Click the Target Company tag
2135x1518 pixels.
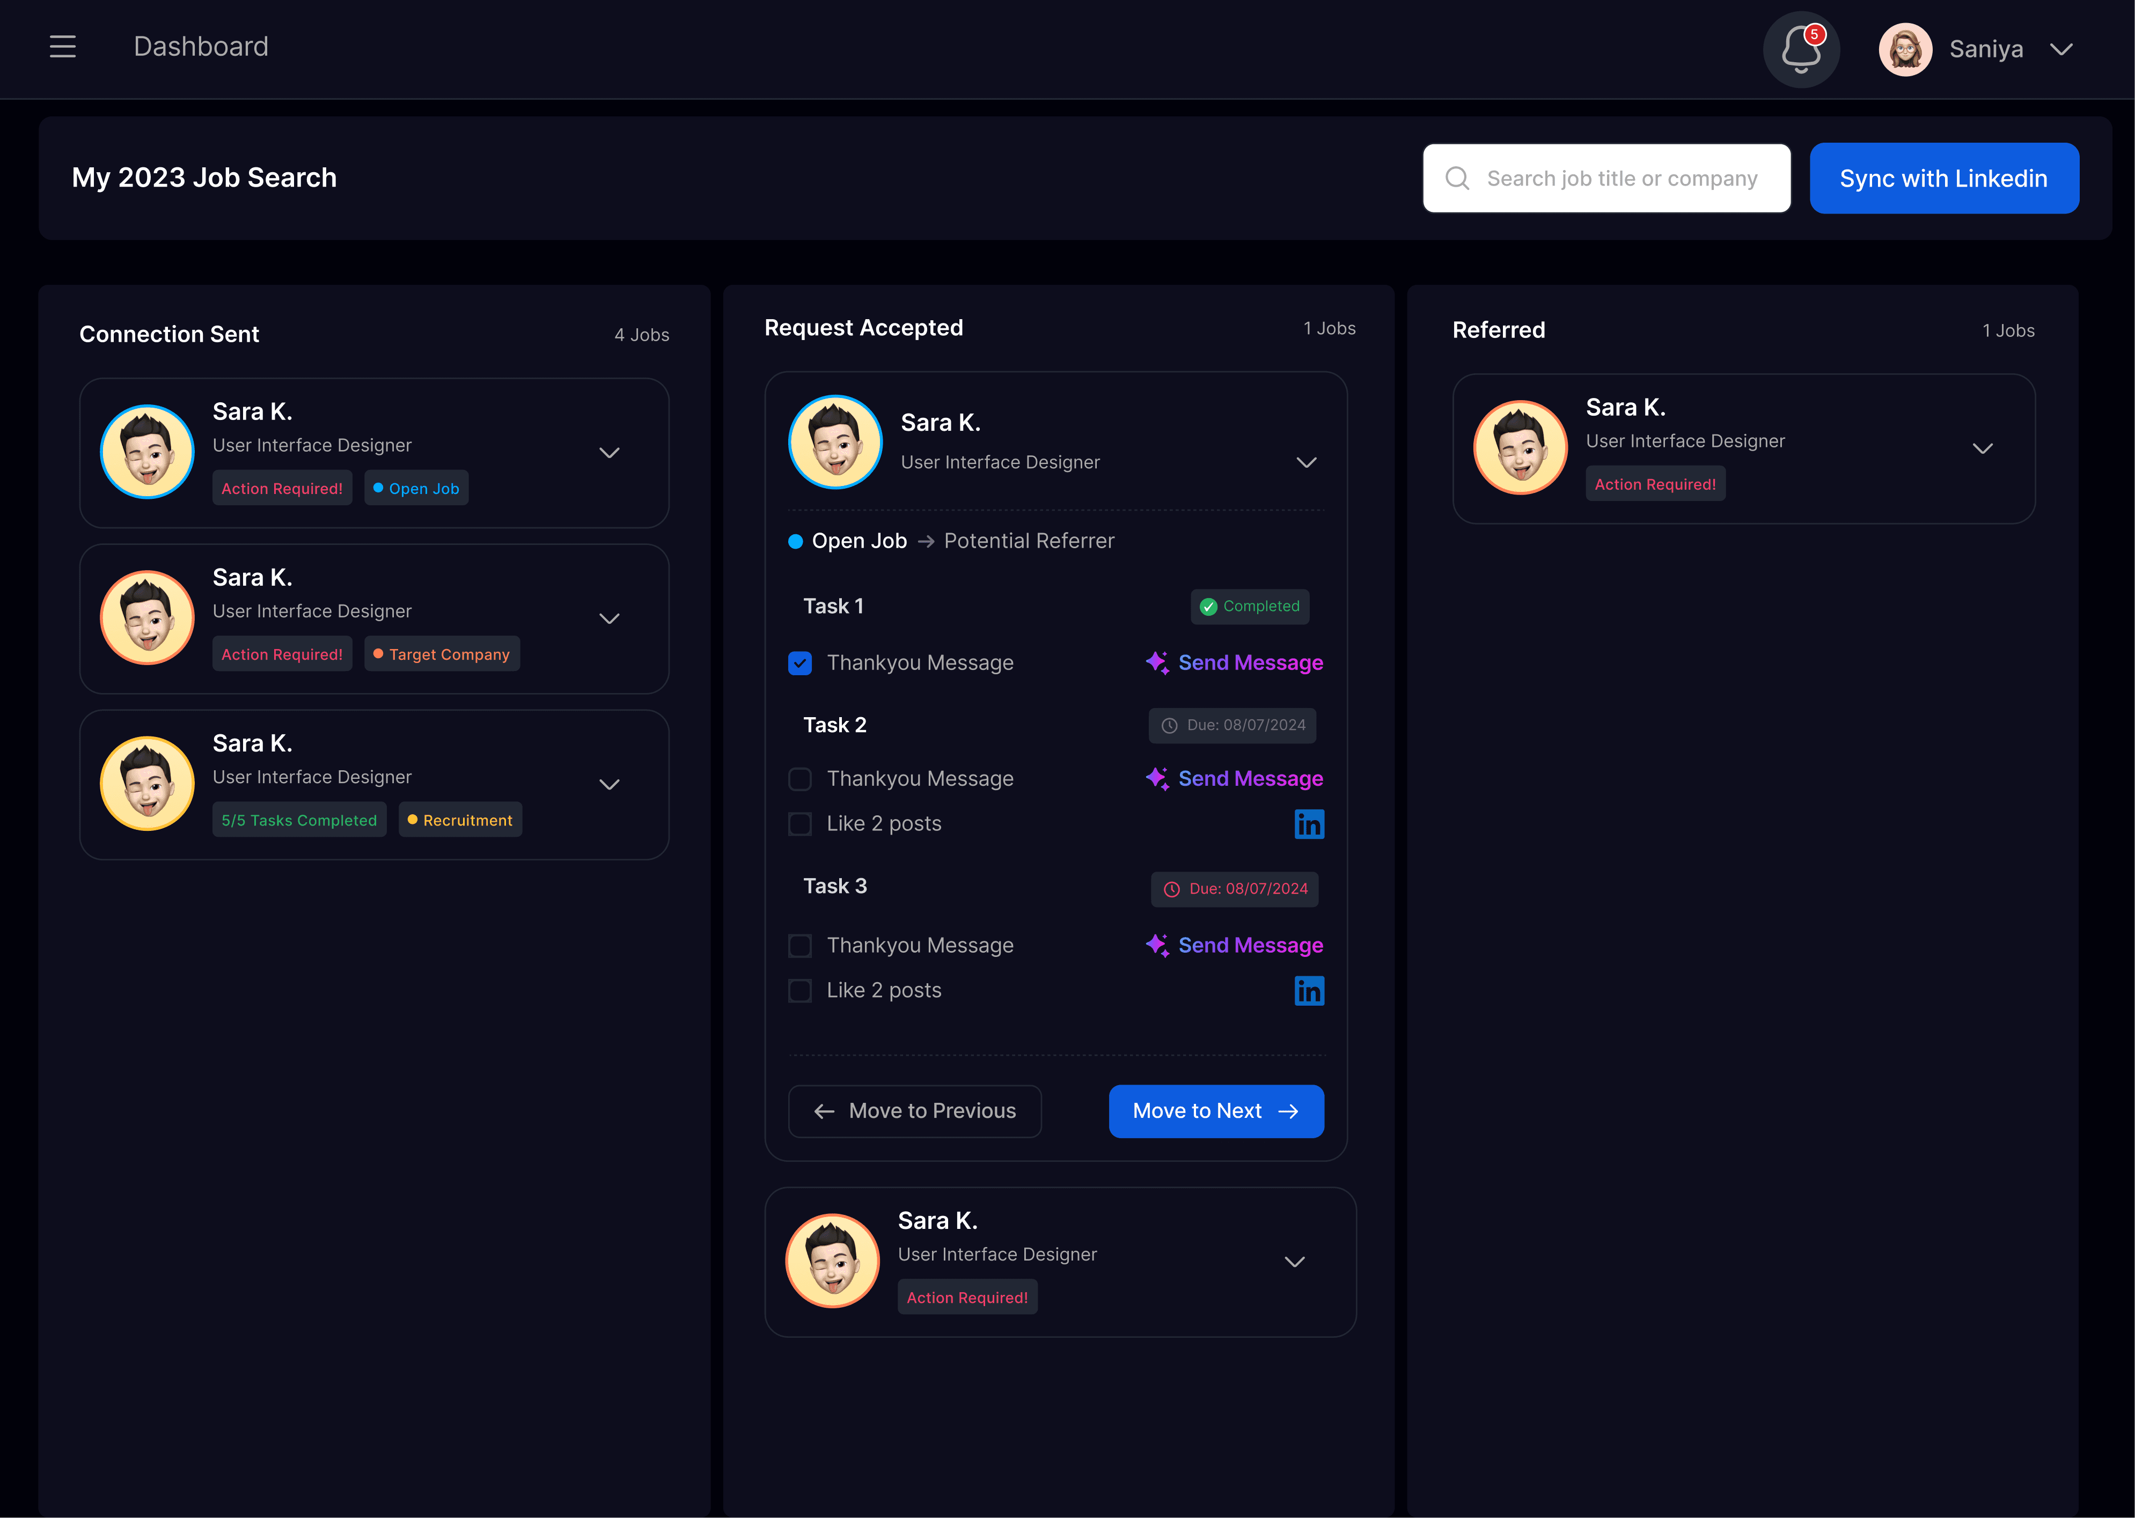442,654
